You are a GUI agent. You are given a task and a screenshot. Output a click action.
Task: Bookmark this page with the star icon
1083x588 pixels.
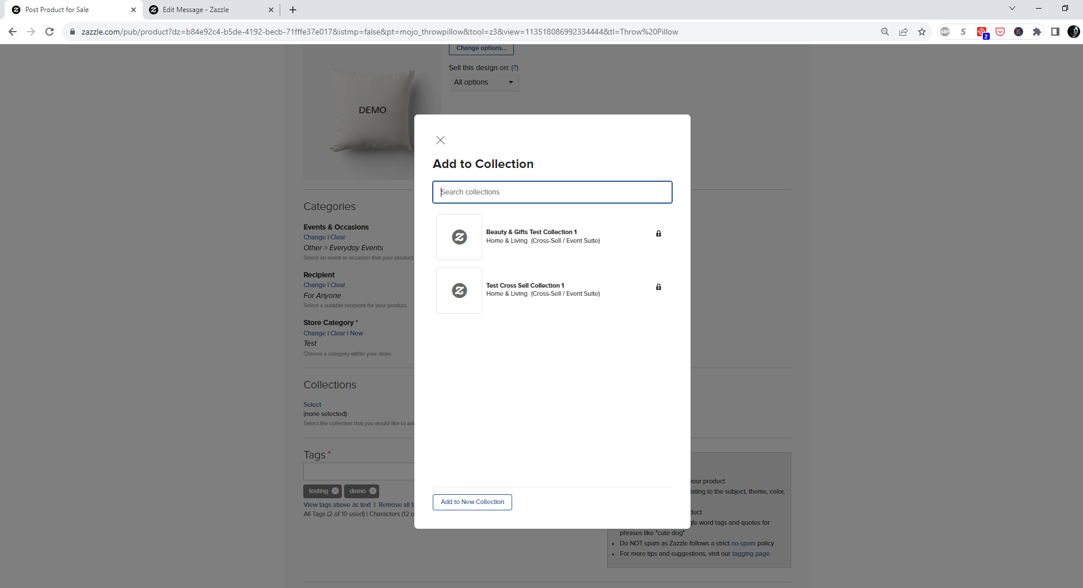click(922, 32)
